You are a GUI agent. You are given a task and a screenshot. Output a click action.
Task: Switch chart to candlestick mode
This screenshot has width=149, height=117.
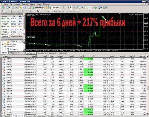click(70, 7)
